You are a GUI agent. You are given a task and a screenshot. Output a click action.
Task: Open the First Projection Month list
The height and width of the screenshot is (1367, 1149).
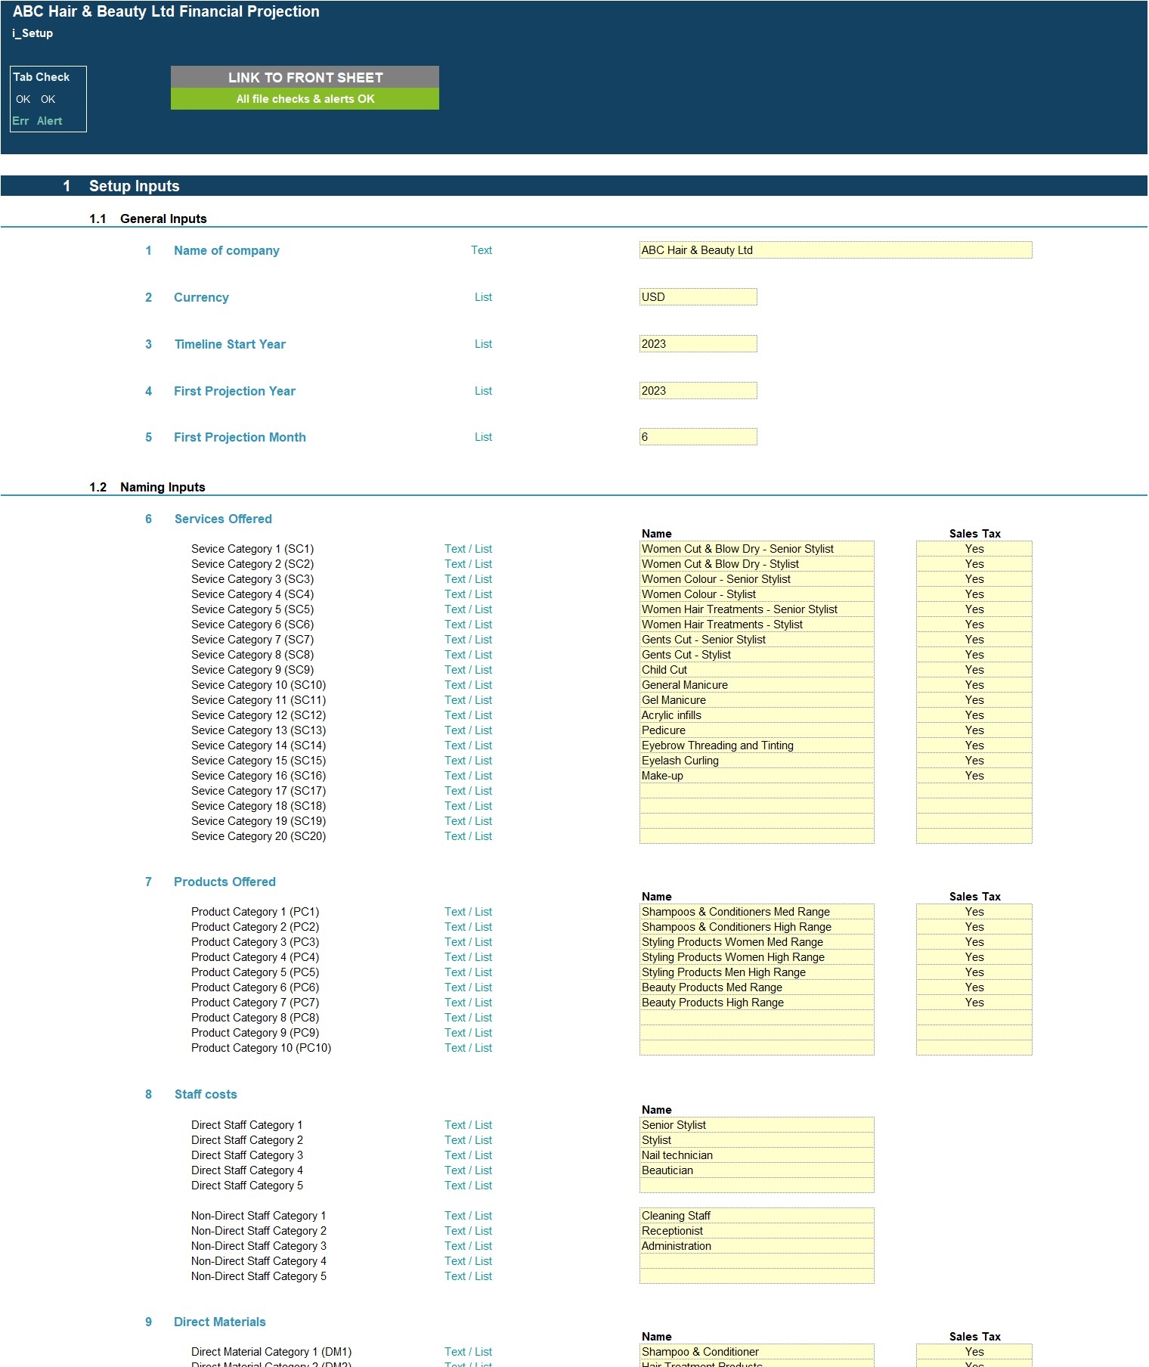[x=697, y=437]
